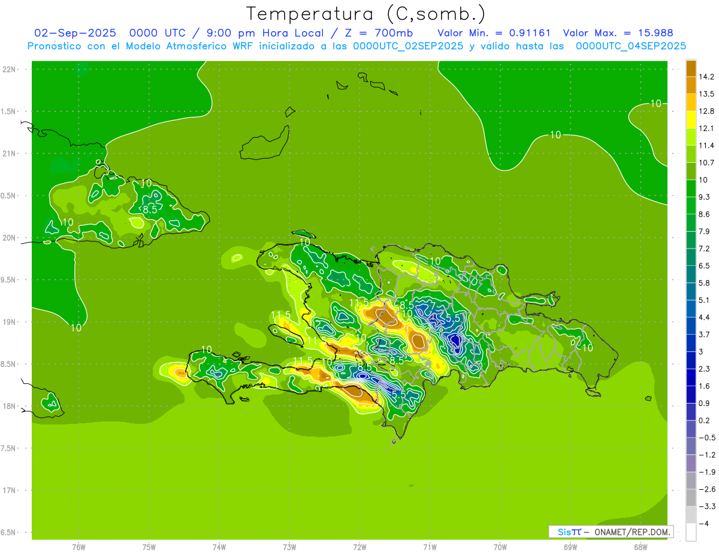Click the 19N latitude axis label
Image resolution: width=719 pixels, height=555 pixels.
10,322
